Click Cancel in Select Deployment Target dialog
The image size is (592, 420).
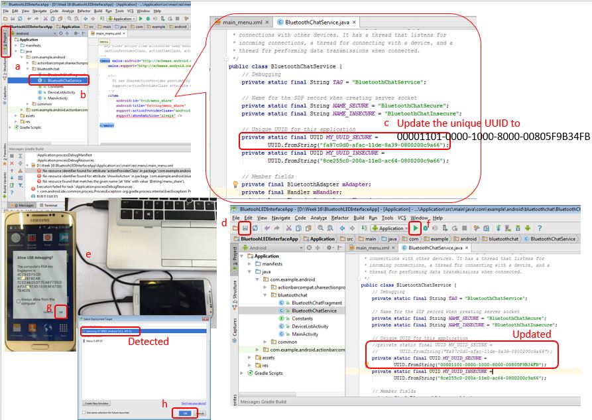[x=200, y=413]
